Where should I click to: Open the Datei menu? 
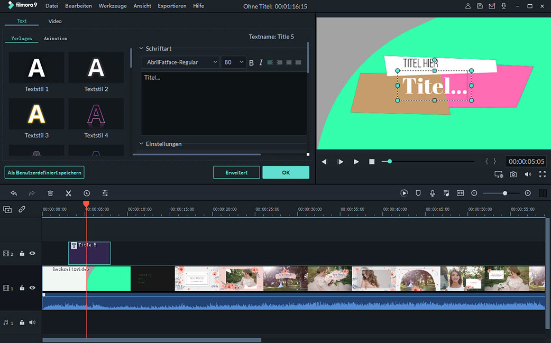click(x=52, y=6)
